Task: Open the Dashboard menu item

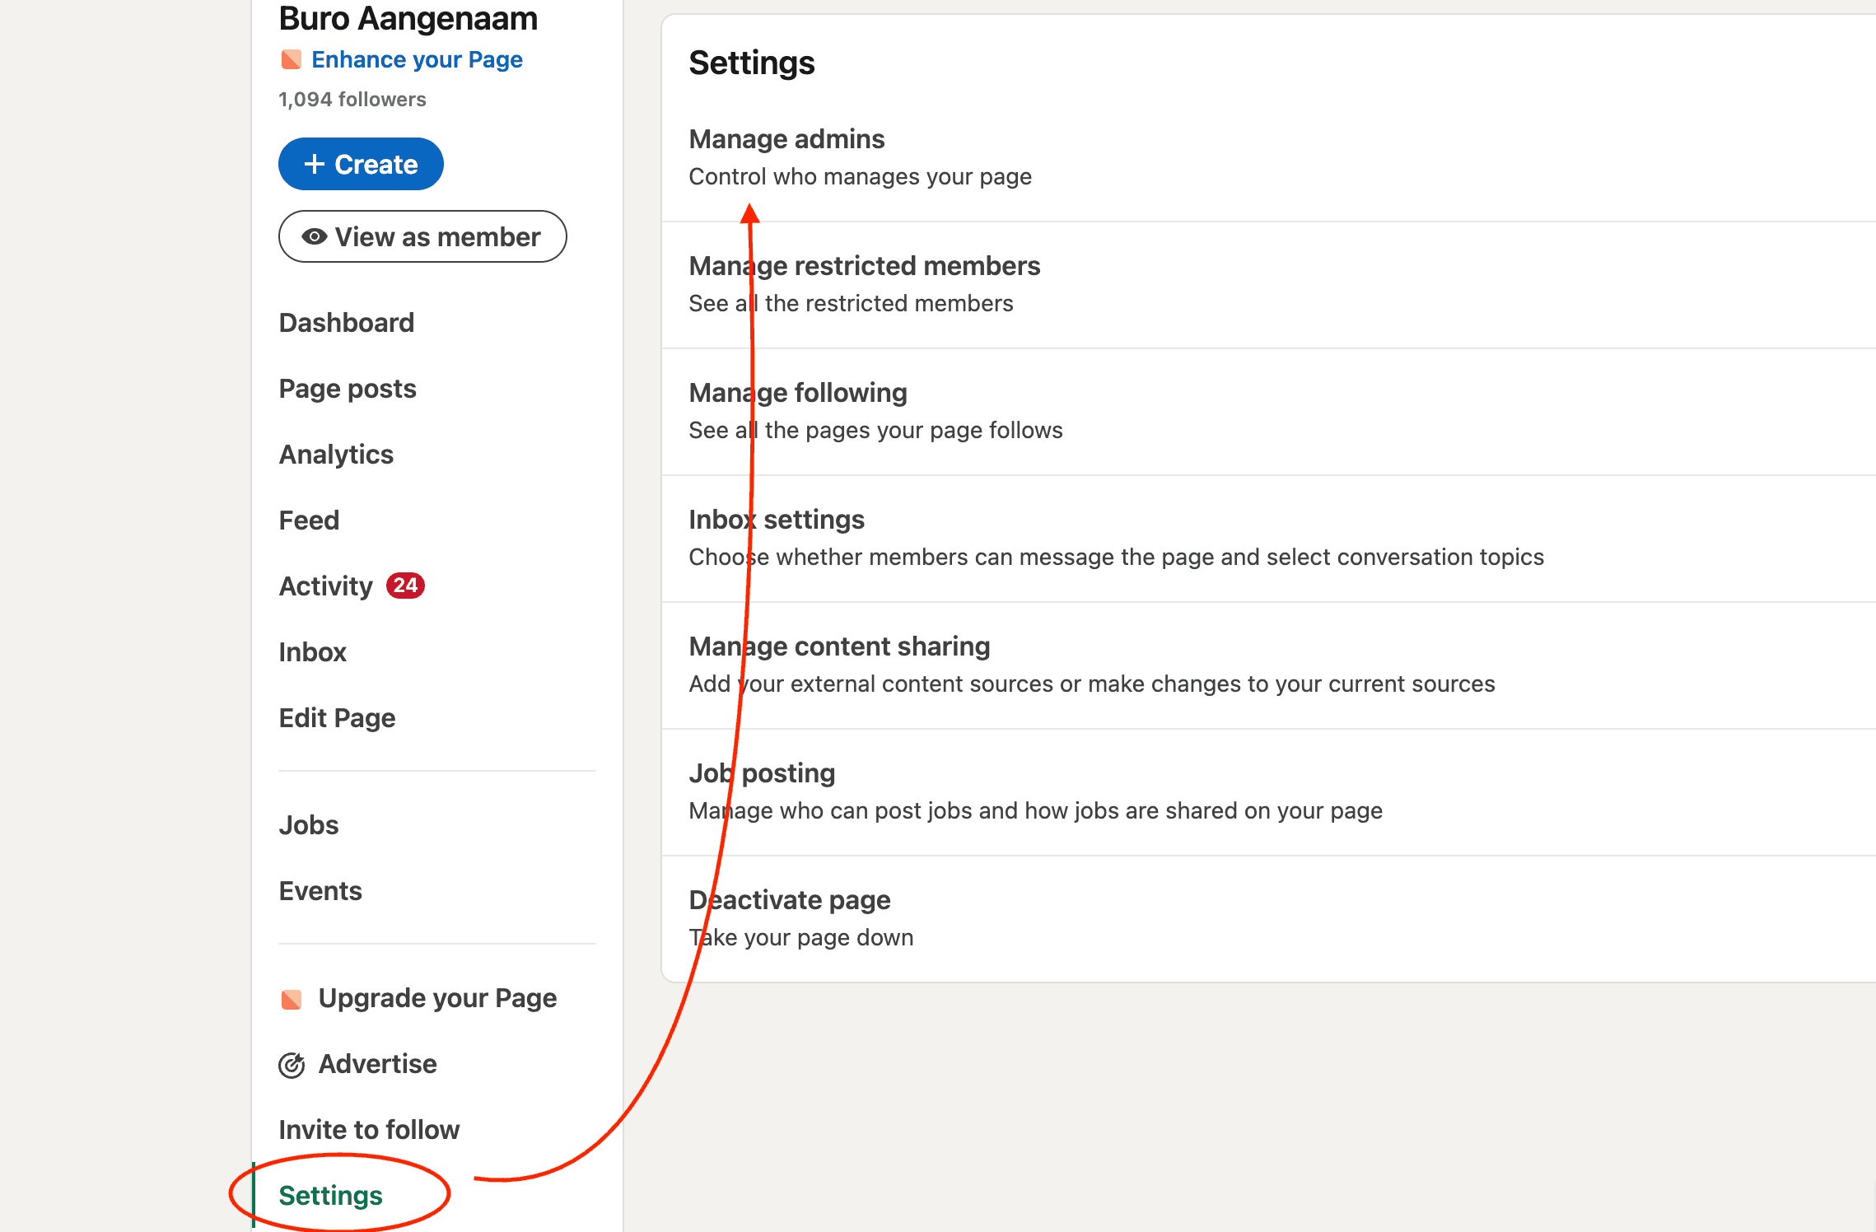Action: [347, 323]
